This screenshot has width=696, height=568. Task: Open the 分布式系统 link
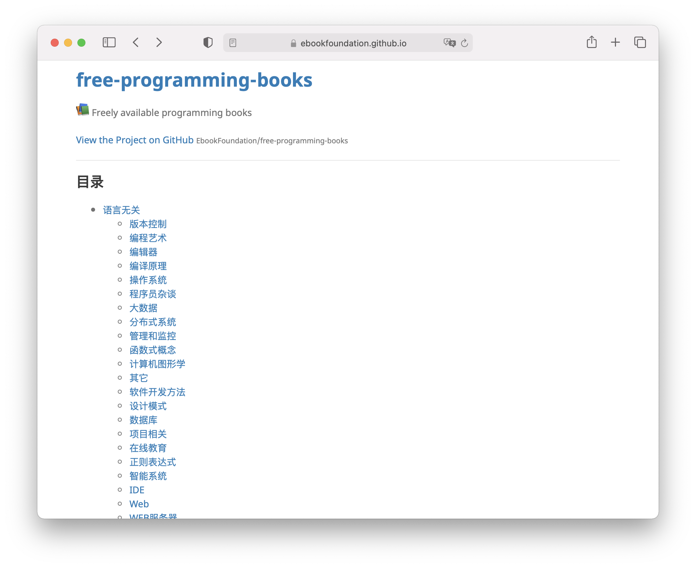coord(153,322)
